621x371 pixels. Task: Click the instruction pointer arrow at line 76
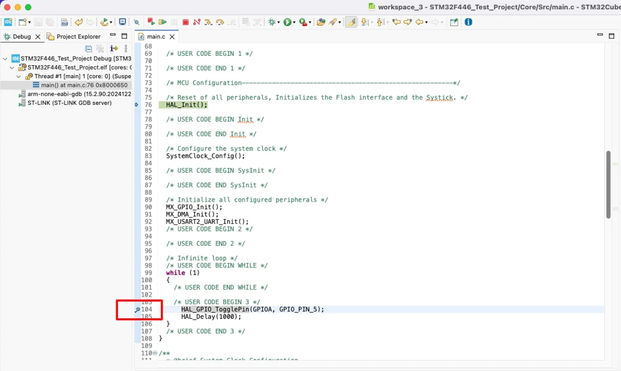click(x=137, y=105)
